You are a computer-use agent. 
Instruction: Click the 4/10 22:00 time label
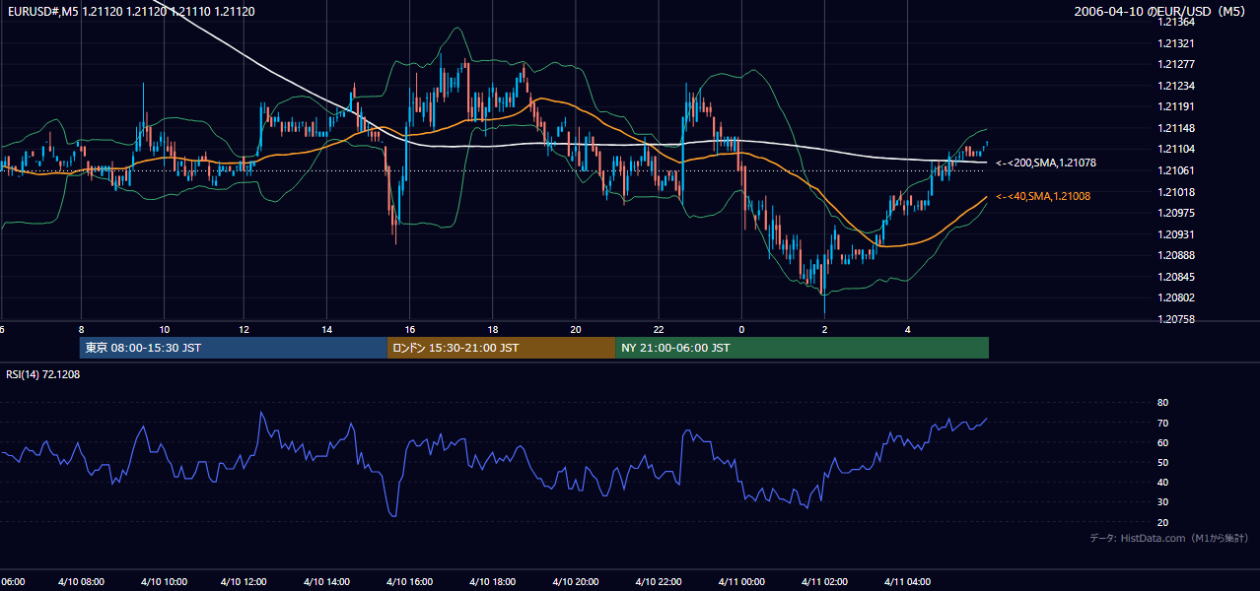coord(659,582)
